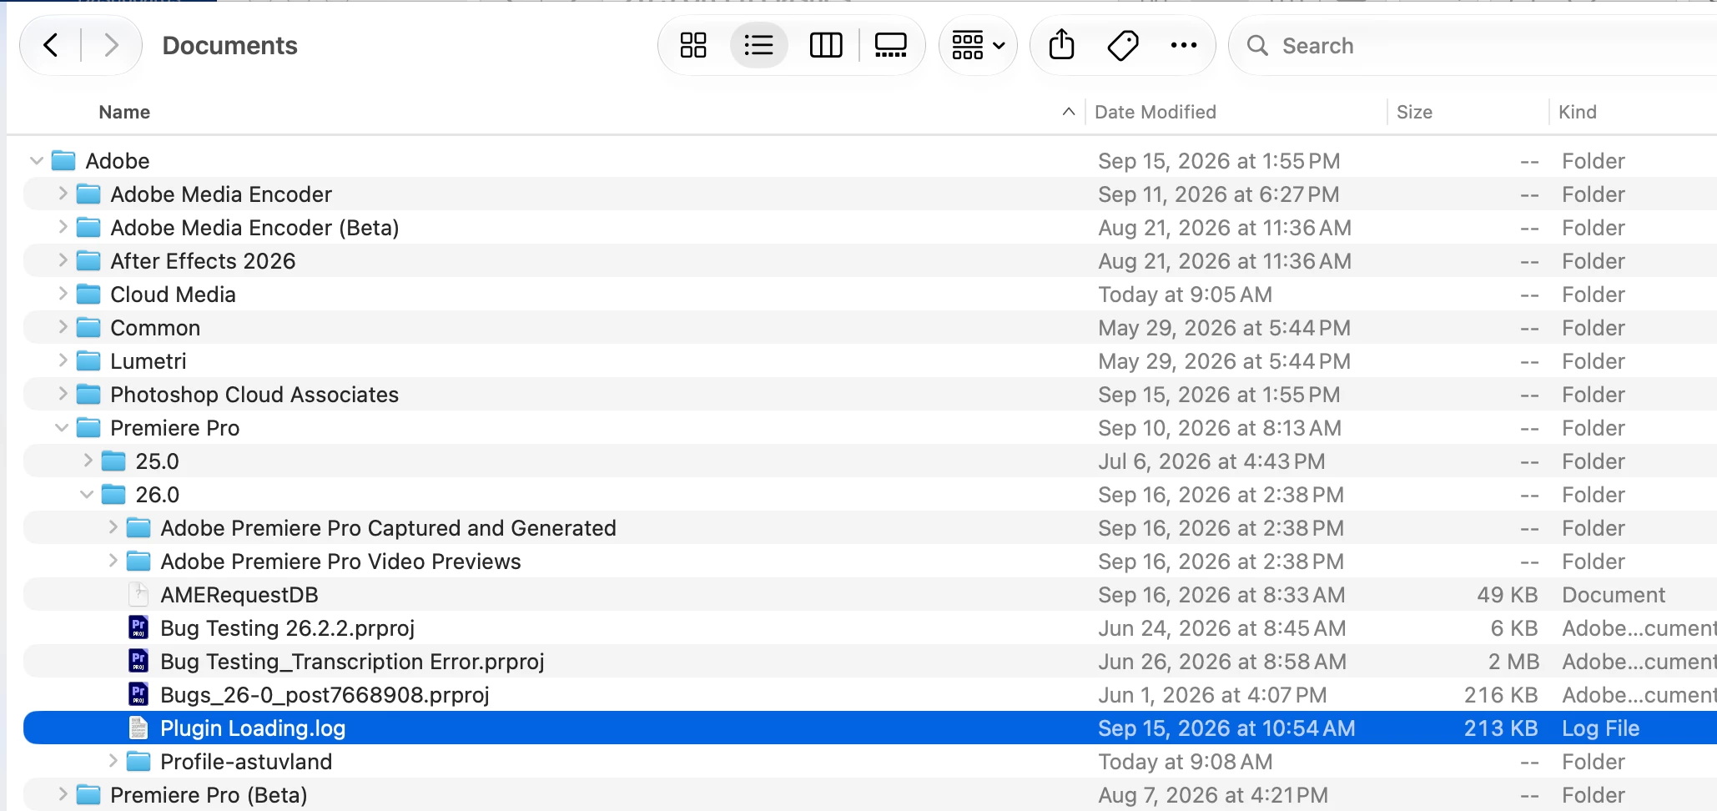Expand the Profile-astuvland folder

[x=113, y=761]
